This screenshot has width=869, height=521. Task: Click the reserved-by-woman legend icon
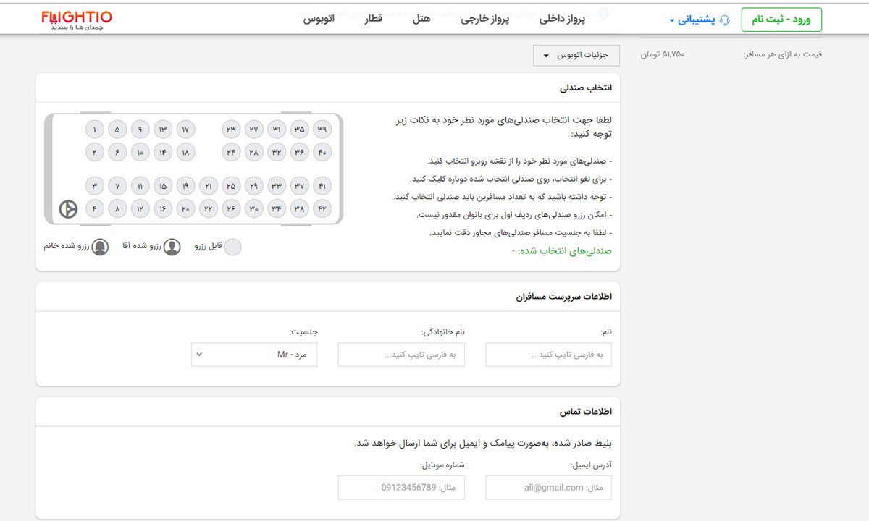[100, 247]
